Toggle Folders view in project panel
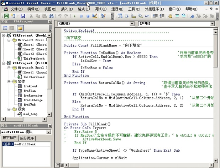This screenshot has height=168, width=220. coord(20,28)
